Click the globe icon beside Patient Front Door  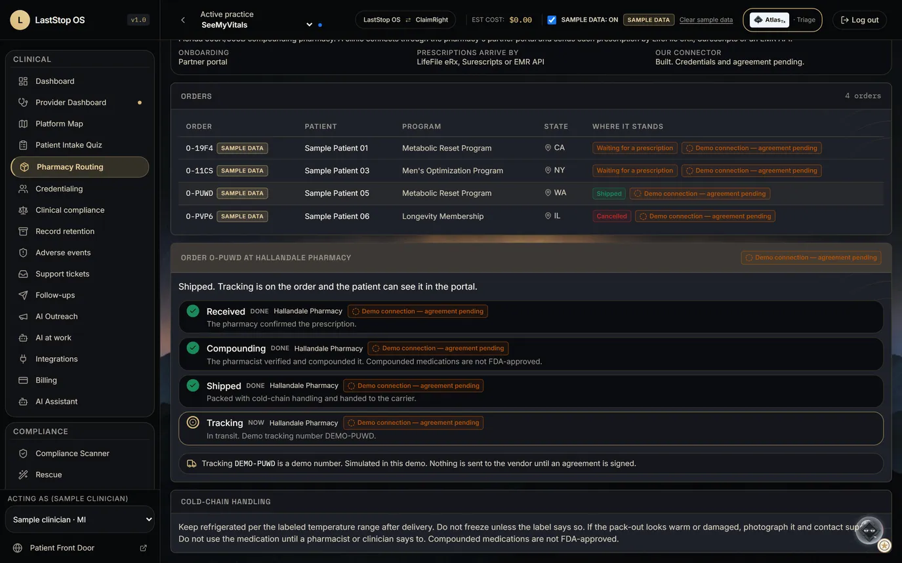(x=18, y=548)
